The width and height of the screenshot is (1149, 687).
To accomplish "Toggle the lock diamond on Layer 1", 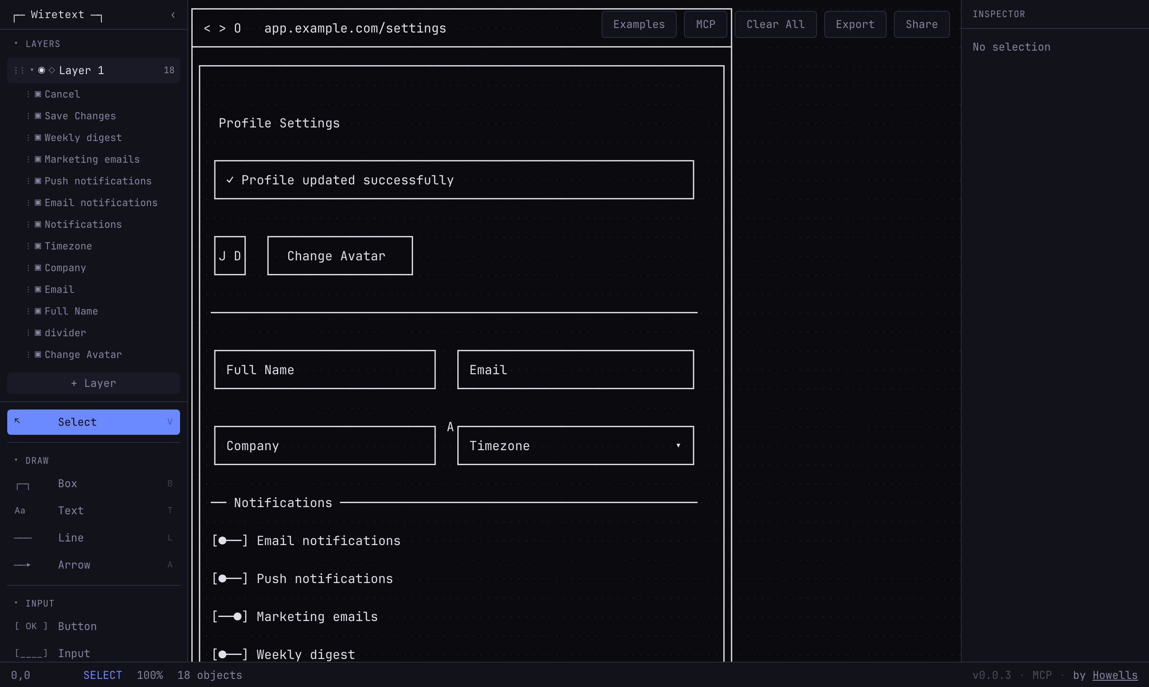I will (x=52, y=70).
